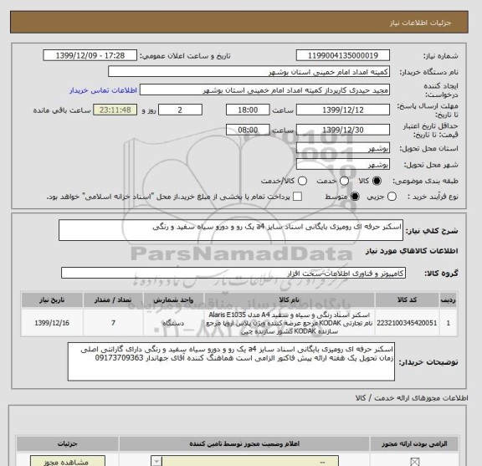482x466 pixels.
Task: Click the الزامی بودن ارائه مجوز header
Action: tap(414, 443)
